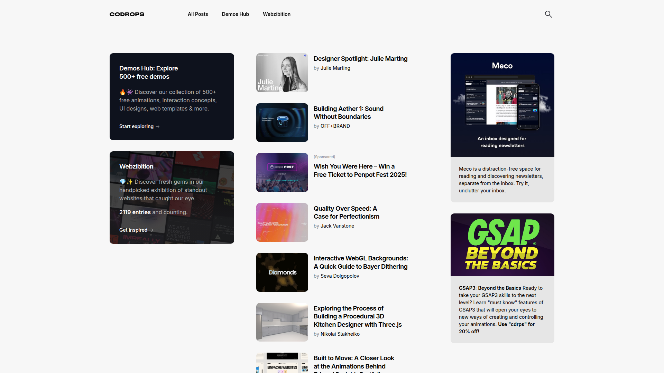Image resolution: width=664 pixels, height=373 pixels.
Task: Open the Einfache Websites thumbnail
Action: point(282,363)
